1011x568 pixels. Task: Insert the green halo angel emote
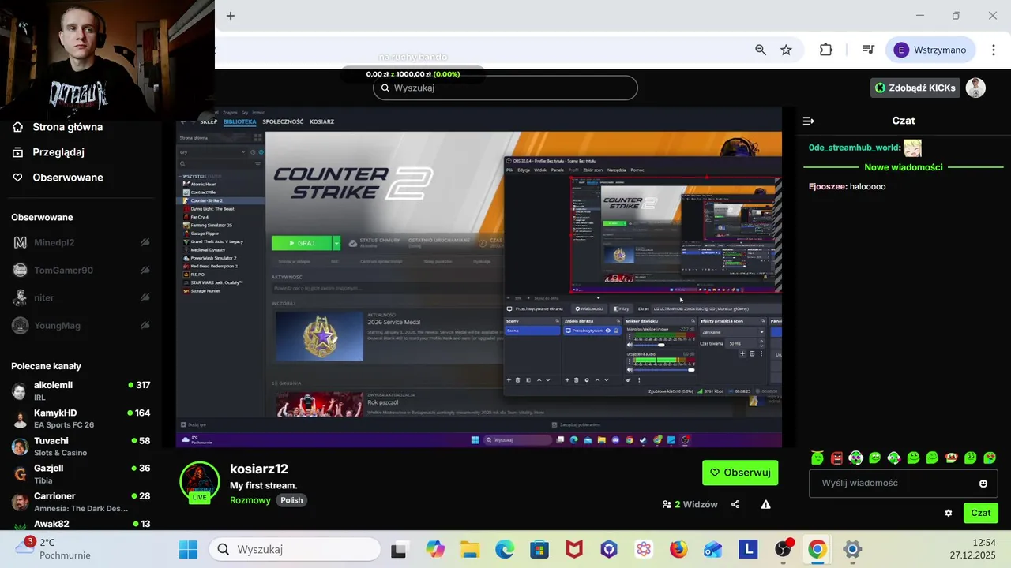pos(817,458)
